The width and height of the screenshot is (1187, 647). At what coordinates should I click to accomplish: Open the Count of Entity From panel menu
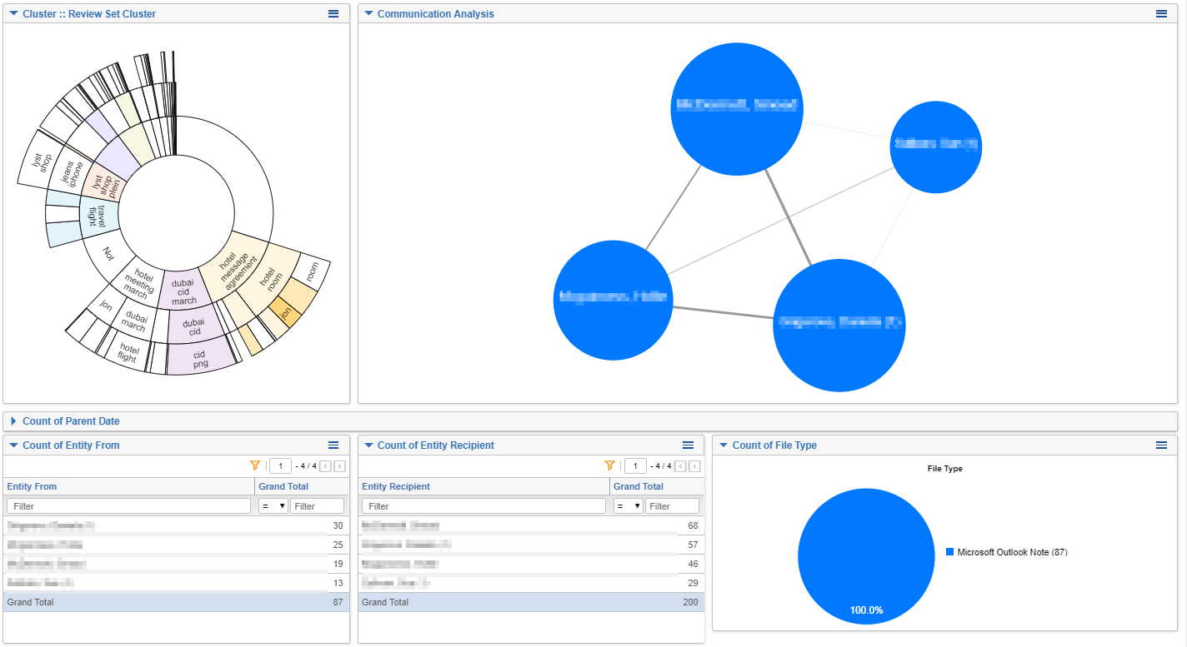[333, 445]
